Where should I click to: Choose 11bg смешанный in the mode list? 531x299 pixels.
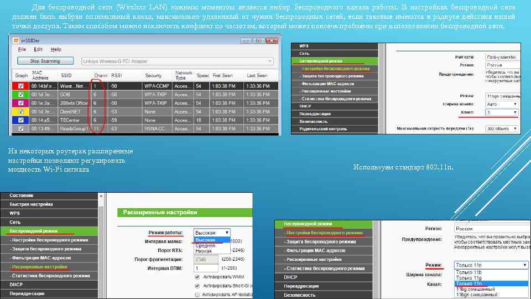[x=491, y=289]
